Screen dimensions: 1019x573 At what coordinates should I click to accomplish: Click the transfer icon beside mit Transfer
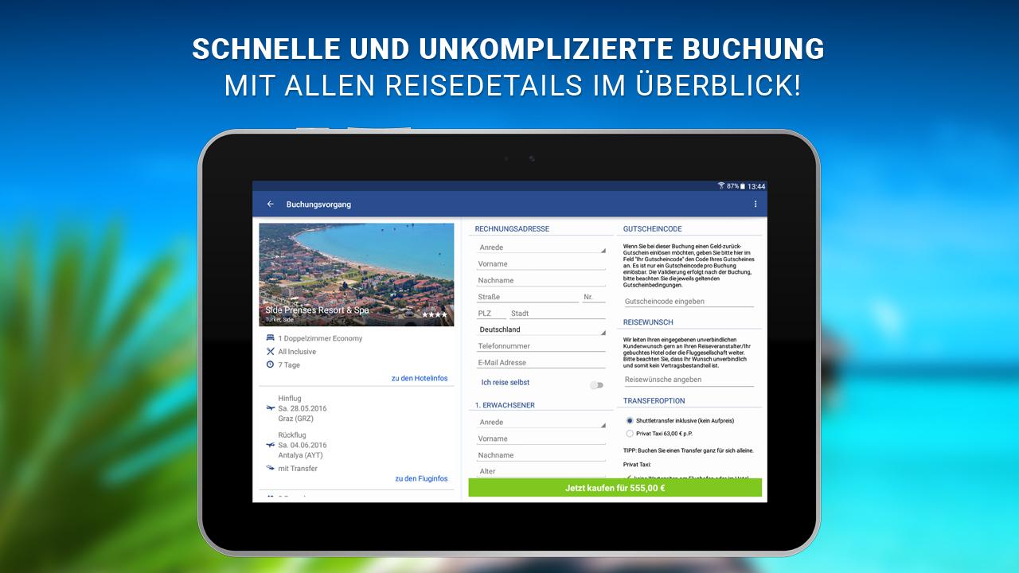271,468
